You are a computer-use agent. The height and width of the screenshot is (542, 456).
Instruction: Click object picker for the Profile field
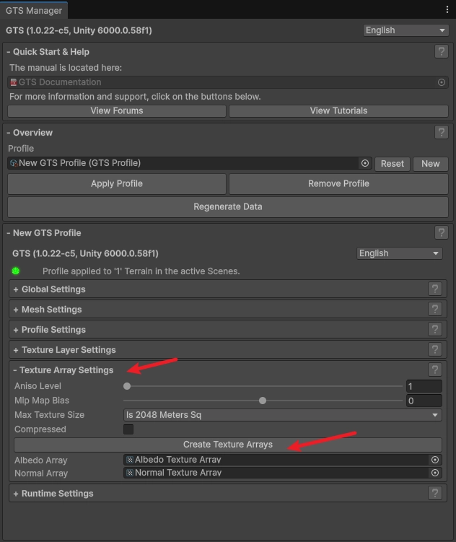[x=365, y=163]
